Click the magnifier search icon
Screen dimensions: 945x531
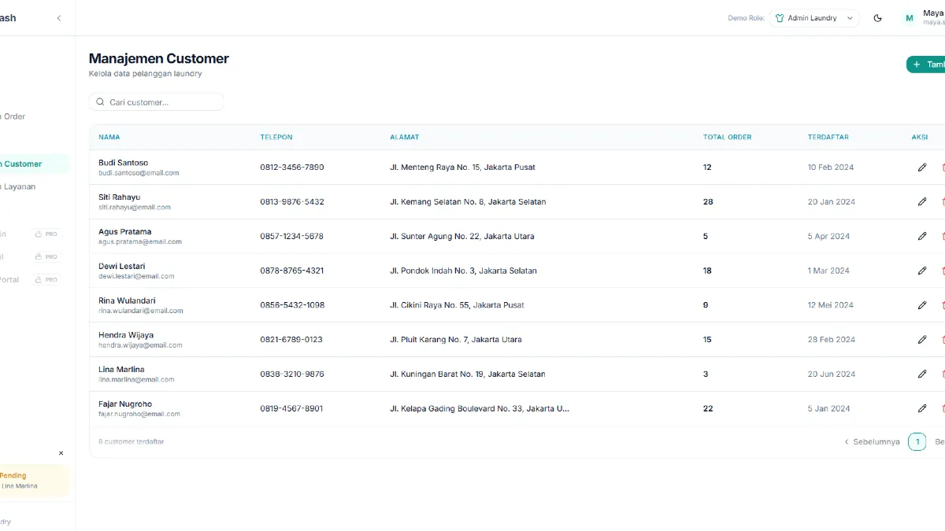(x=100, y=102)
